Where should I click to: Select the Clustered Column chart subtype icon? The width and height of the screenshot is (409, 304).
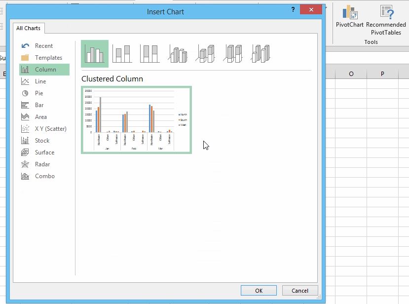pos(94,53)
